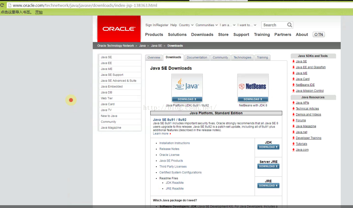Click the red arrow beside NetBeans IDE
353x208 pixels.
coord(293,85)
